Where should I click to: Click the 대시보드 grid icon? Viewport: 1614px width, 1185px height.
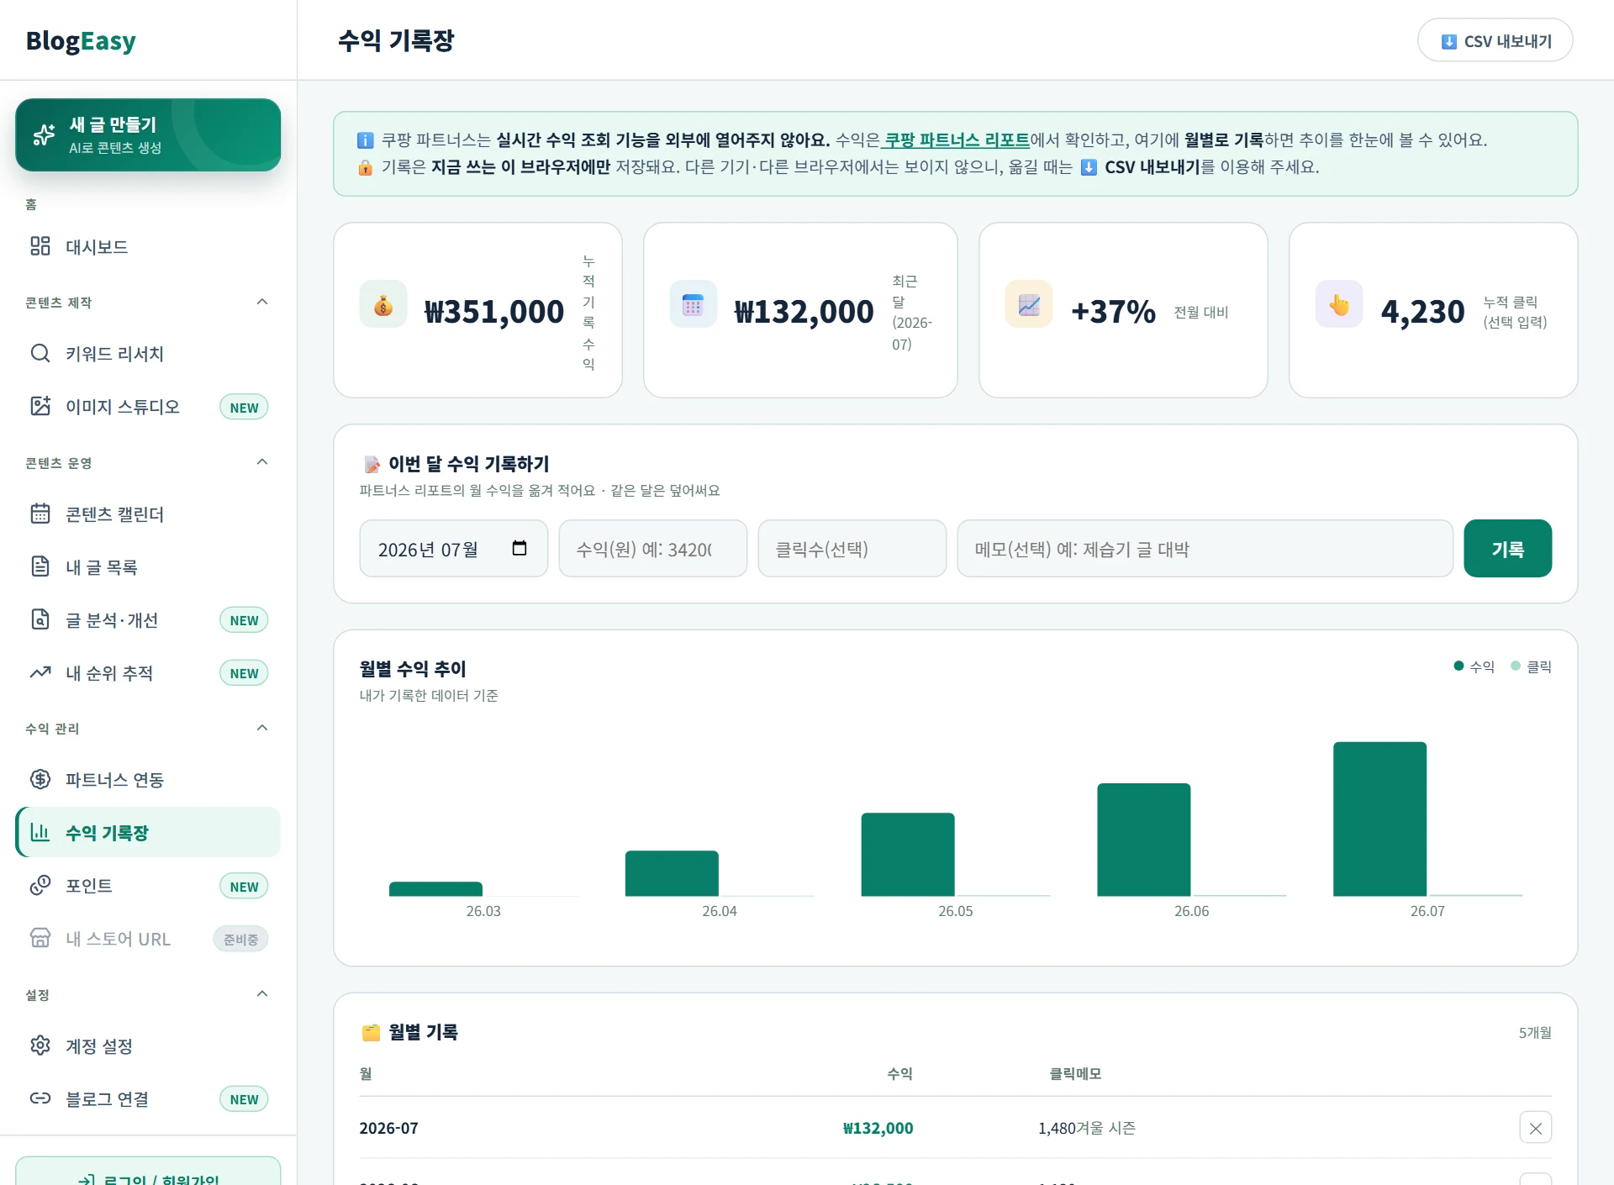(x=40, y=246)
